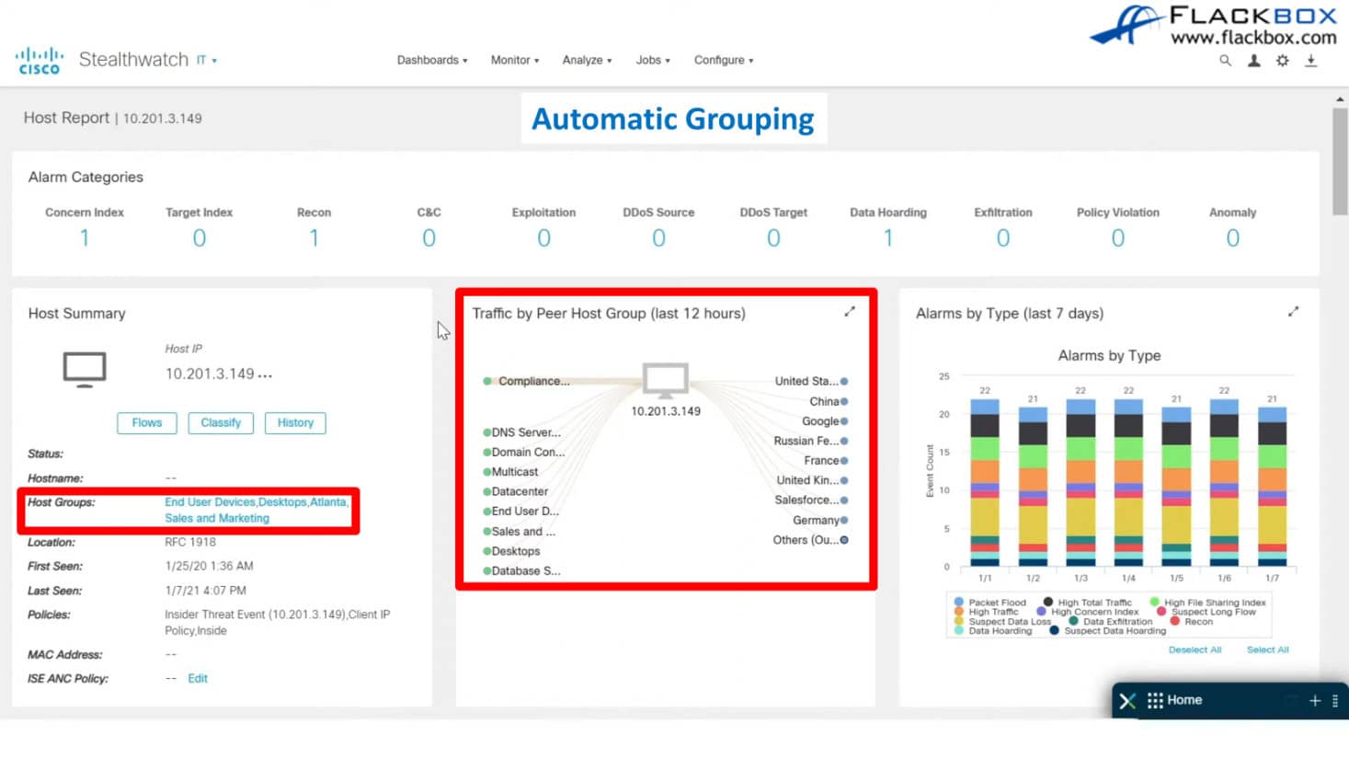Image resolution: width=1349 pixels, height=759 pixels.
Task: Expand the Alarms by Type panel
Action: (1293, 312)
